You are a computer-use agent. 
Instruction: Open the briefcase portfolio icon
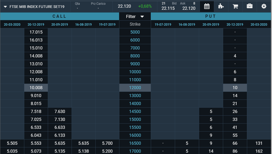pyautogui.click(x=250, y=6)
